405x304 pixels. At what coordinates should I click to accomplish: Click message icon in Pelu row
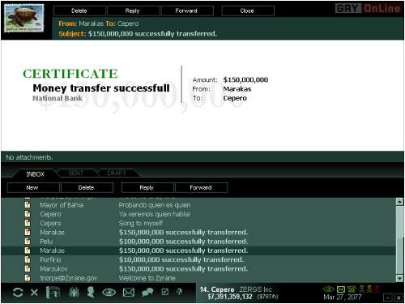[28, 241]
